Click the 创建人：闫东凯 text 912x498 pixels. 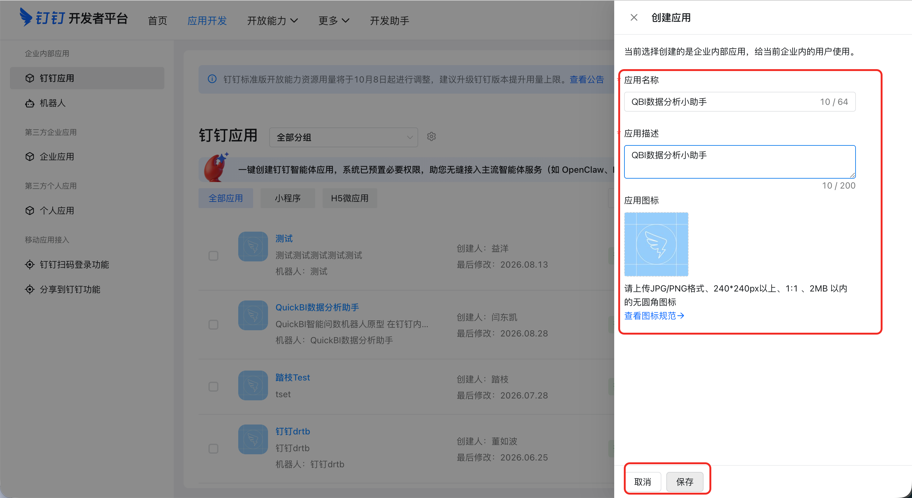click(x=487, y=317)
